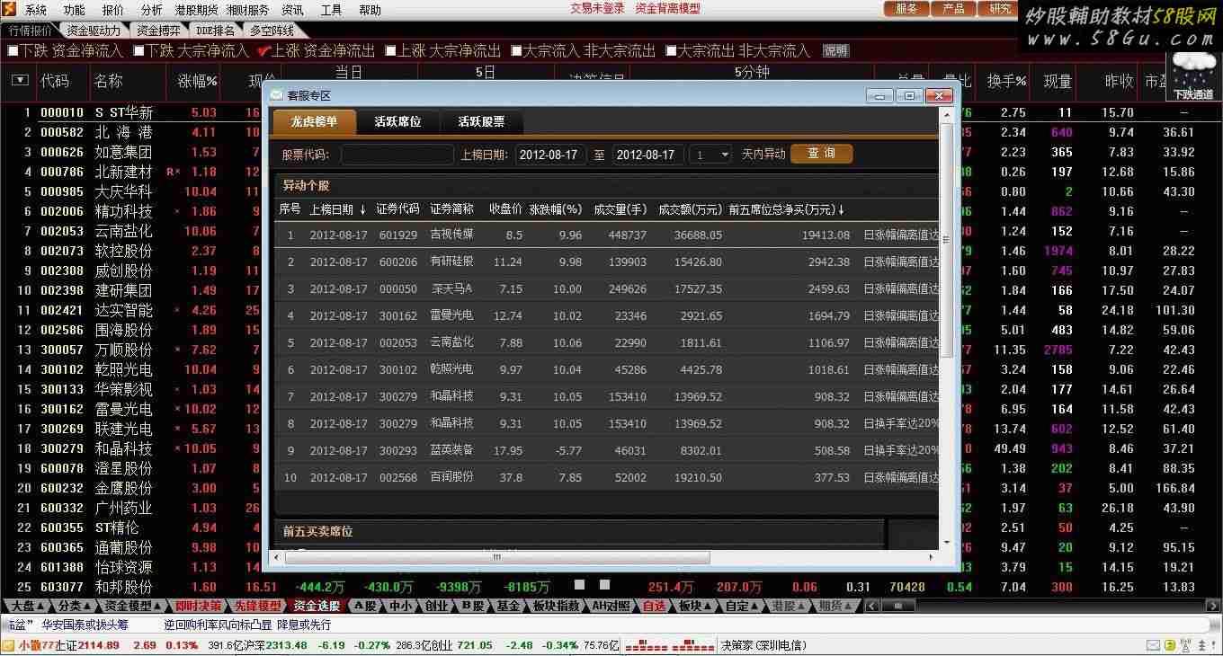
Task: Open the 报价 menu
Action: [113, 10]
